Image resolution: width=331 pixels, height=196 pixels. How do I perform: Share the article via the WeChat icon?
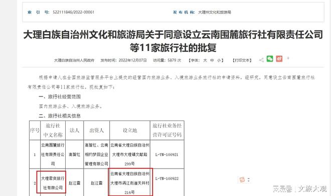tap(270, 58)
